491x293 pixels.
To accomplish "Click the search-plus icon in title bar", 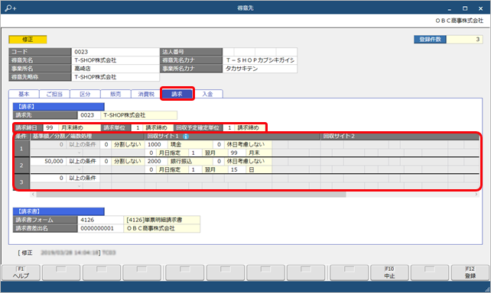I will pos(11,8).
